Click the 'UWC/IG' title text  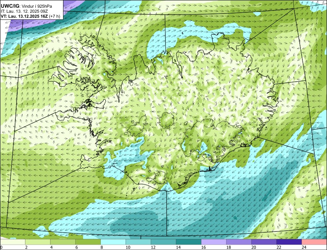tap(10, 6)
